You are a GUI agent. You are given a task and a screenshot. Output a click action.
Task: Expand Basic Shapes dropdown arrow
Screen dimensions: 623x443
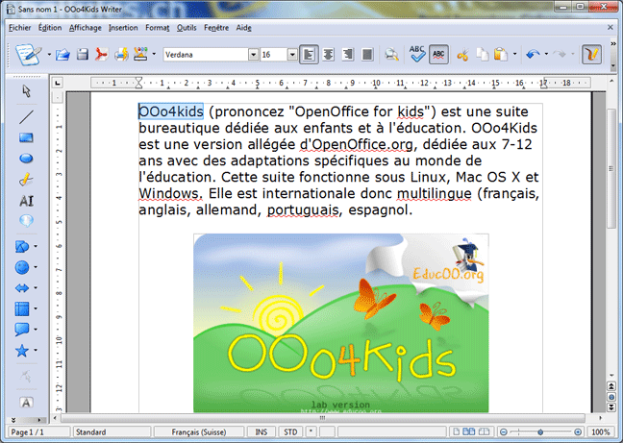tap(36, 247)
